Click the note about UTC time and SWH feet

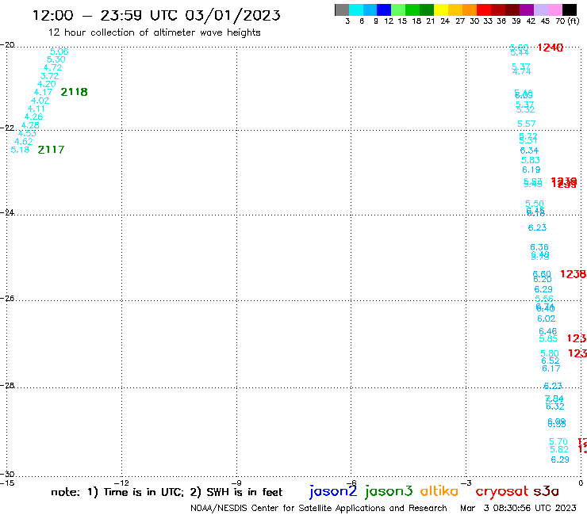[167, 492]
